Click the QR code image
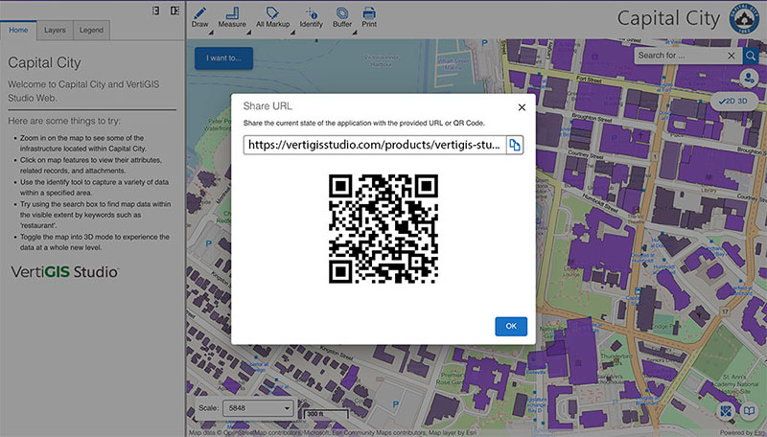Viewport: 767px width, 437px height. [x=383, y=229]
